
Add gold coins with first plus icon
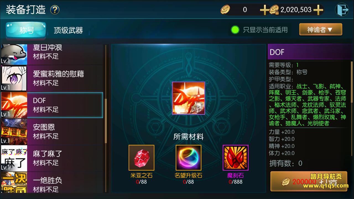[x=264, y=10]
